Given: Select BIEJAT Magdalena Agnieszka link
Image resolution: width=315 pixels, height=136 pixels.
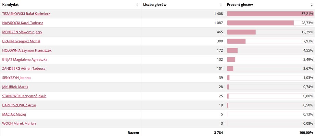Looking at the screenshot, I should click(x=25, y=59).
